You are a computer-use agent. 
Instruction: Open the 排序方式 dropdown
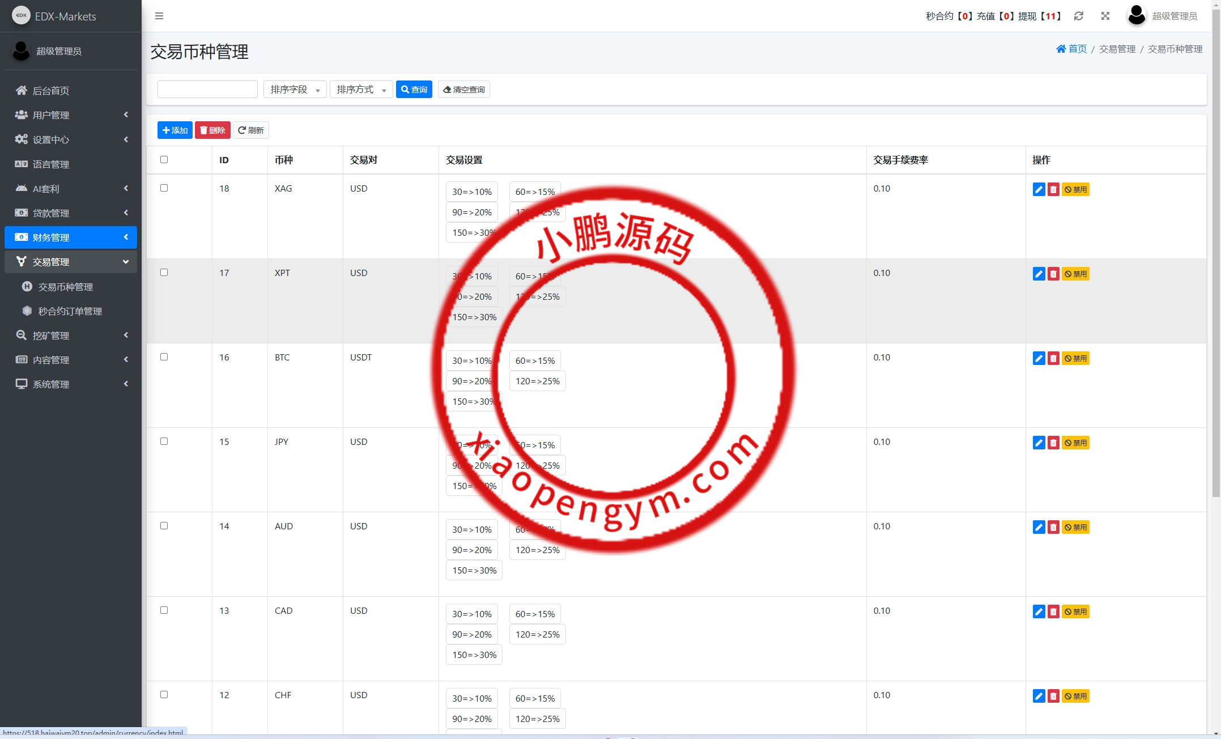coord(361,89)
